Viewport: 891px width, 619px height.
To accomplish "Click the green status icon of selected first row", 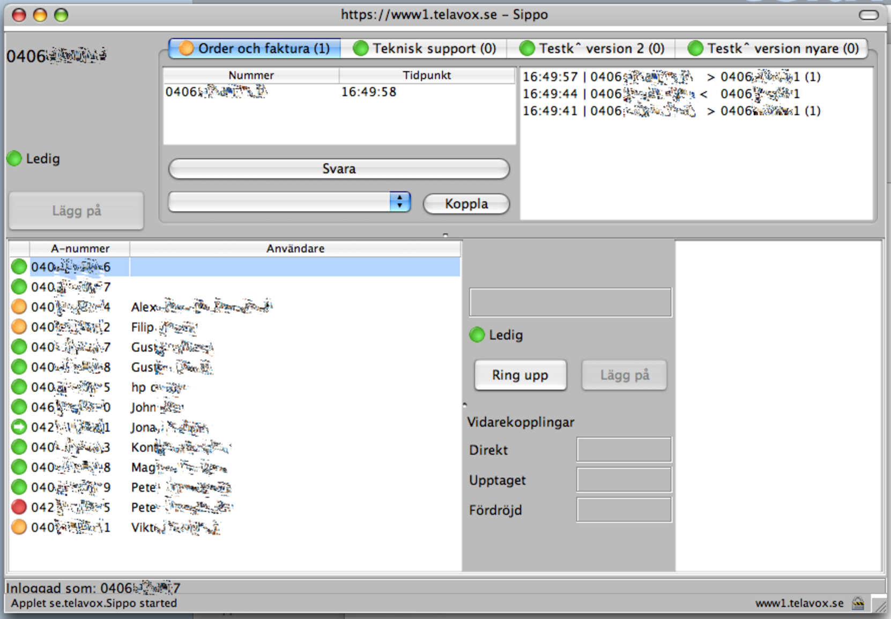I will 19,266.
